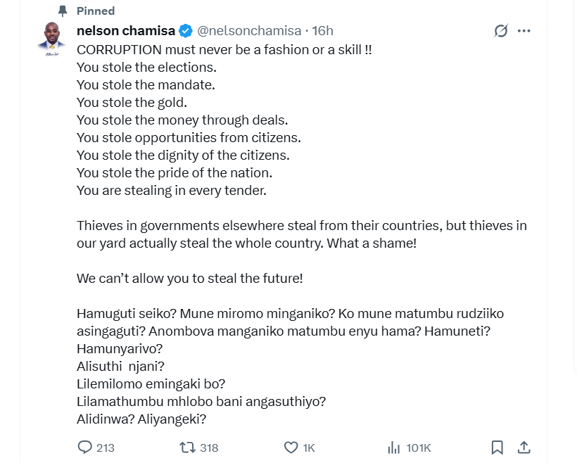Like the post with the heart icon
The width and height of the screenshot is (577, 463).
[291, 448]
